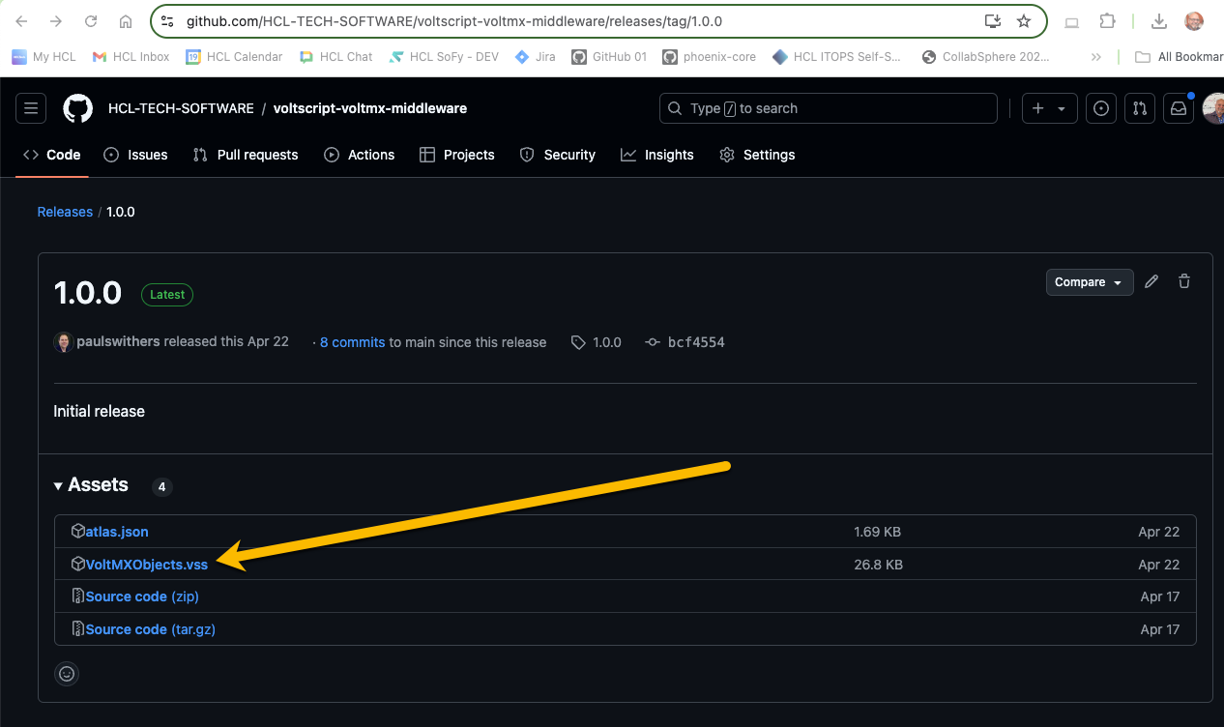Viewport: 1224px width, 727px height.
Task: Open the Actions tab
Action: click(x=360, y=155)
